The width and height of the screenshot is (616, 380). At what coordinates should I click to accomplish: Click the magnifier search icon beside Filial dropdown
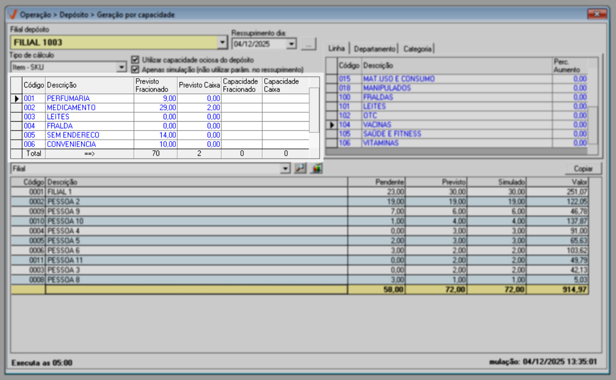[x=300, y=169]
